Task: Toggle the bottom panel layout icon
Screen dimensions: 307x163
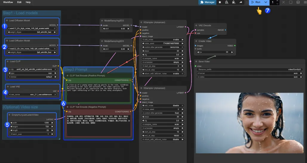Action: point(298,2)
